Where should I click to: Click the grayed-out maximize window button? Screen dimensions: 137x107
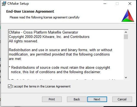coord(117,4)
